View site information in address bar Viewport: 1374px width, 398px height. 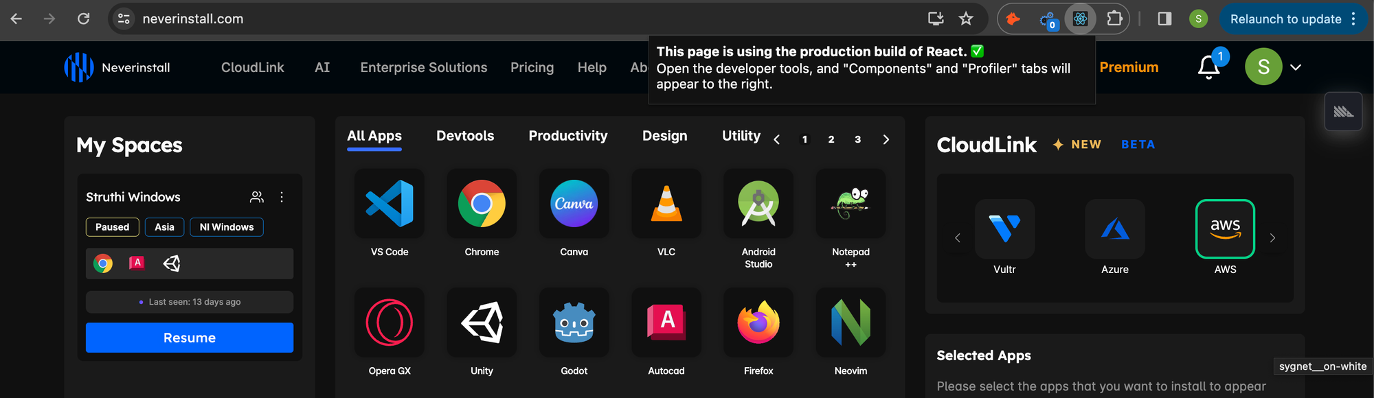click(124, 19)
